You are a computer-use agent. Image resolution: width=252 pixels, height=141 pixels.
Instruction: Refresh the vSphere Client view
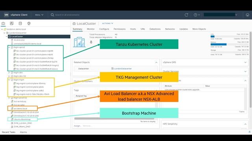tap(186, 15)
